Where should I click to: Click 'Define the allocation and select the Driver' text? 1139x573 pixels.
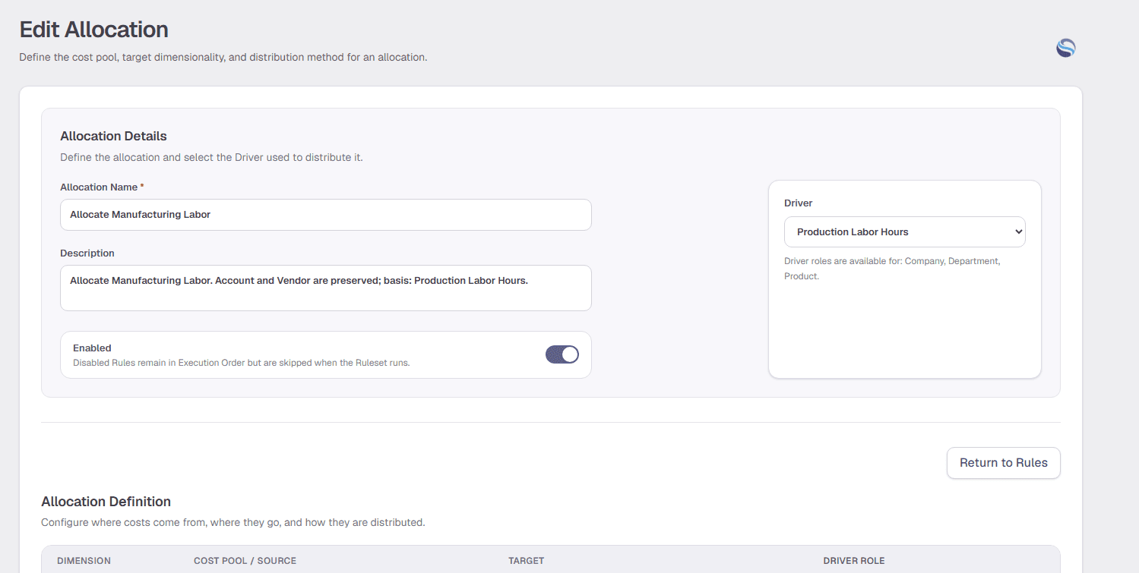tap(211, 158)
